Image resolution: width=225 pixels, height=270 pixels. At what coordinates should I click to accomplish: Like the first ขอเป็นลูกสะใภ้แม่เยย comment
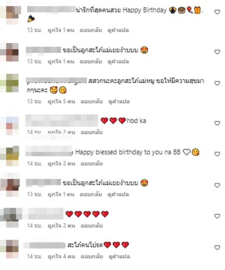pos(217,52)
